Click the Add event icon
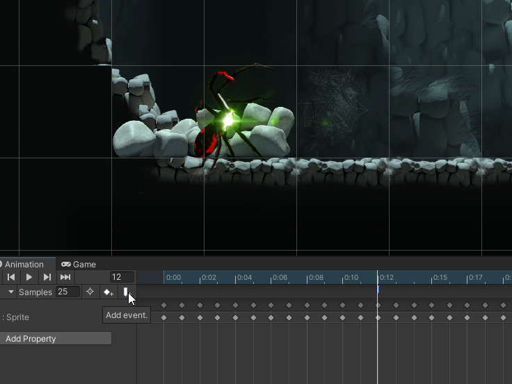Image resolution: width=512 pixels, height=384 pixels. pyautogui.click(x=125, y=292)
